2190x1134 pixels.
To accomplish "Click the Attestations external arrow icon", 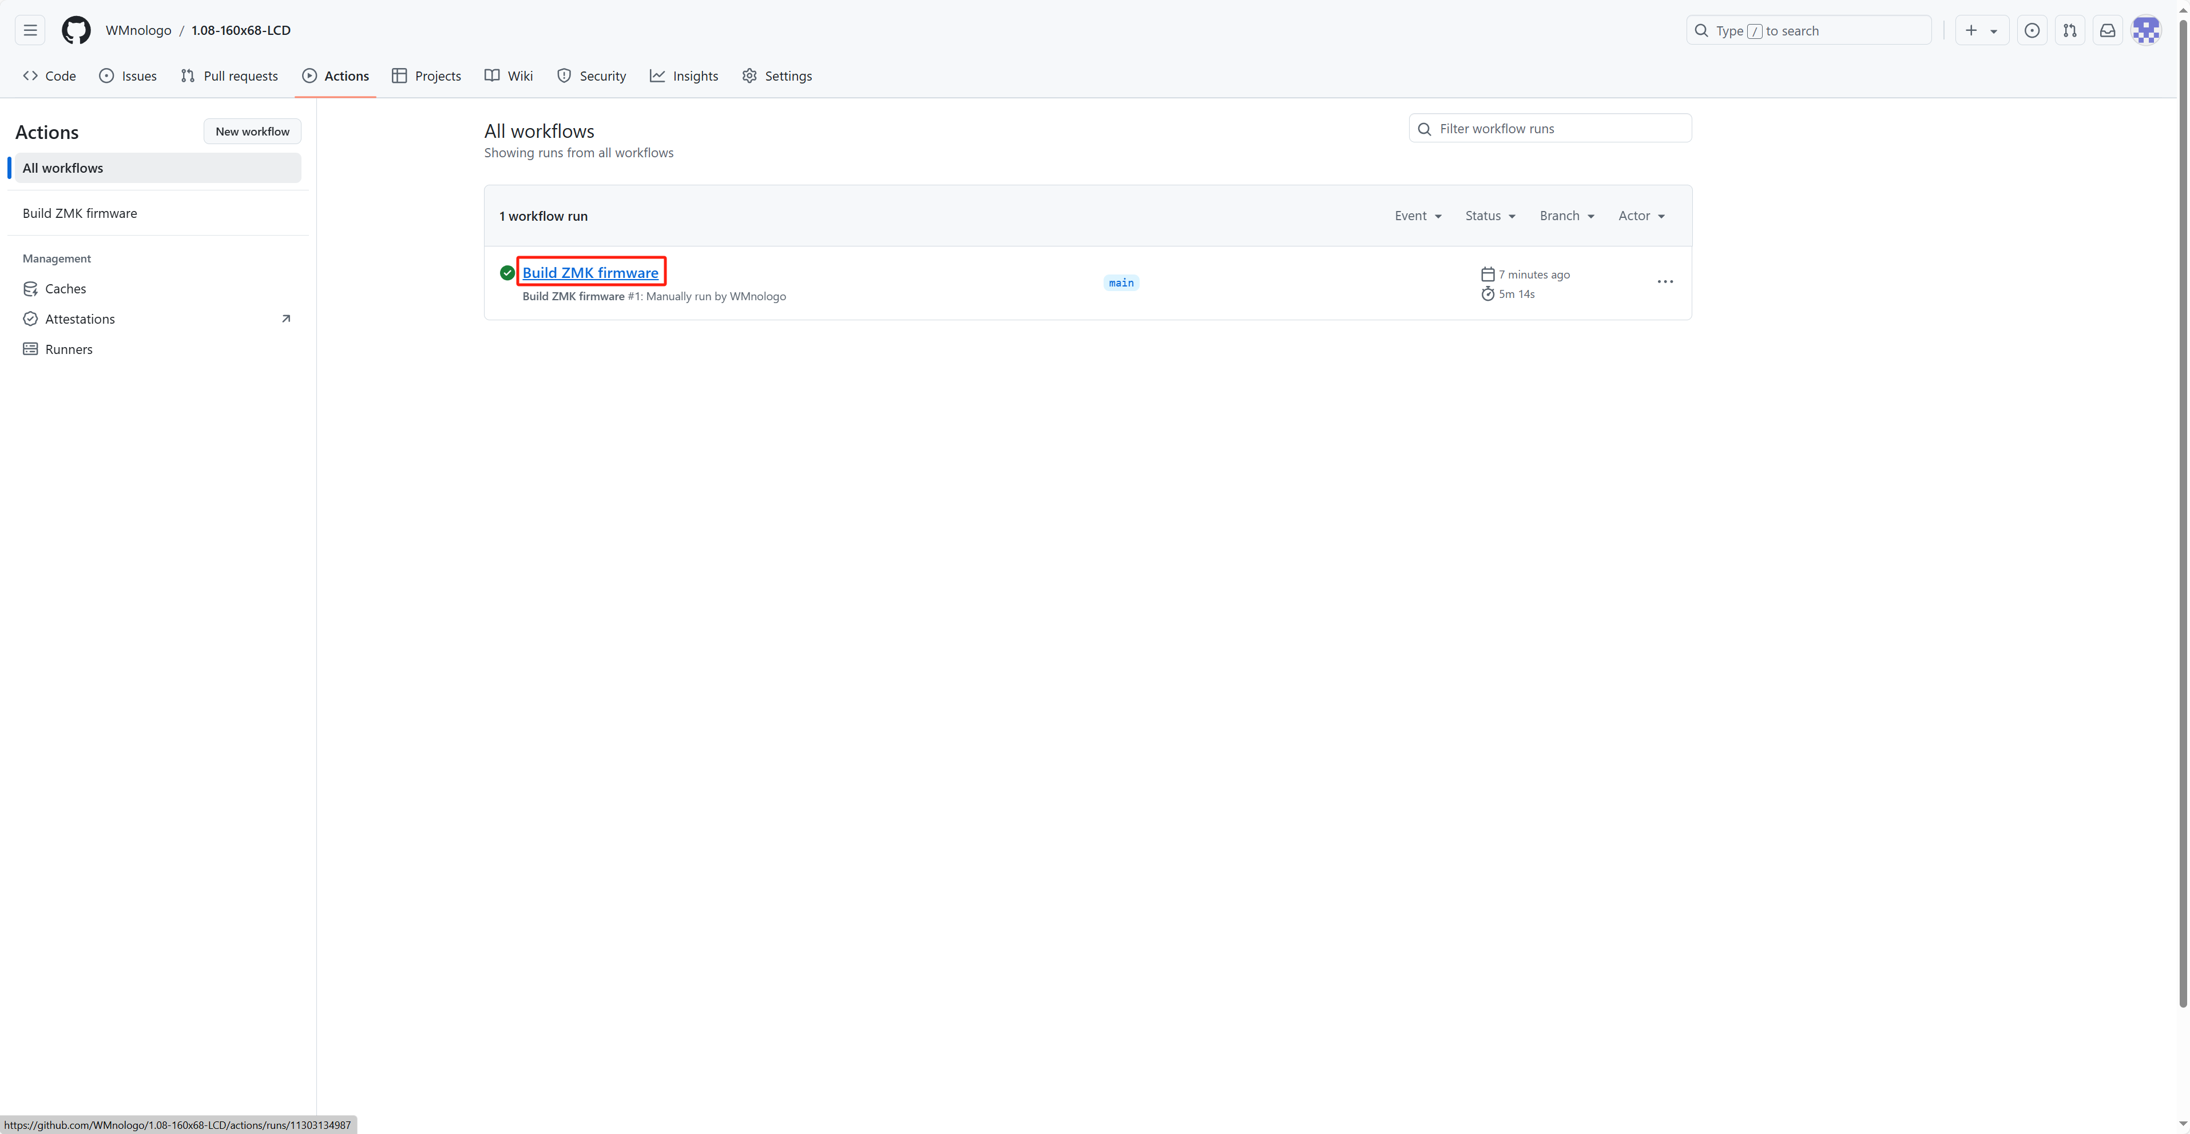I will pyautogui.click(x=285, y=319).
